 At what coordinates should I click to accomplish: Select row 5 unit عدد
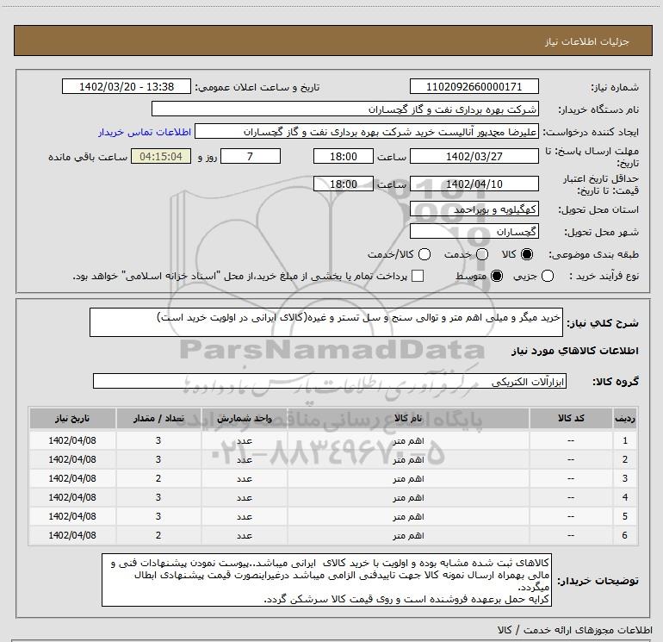(x=245, y=517)
